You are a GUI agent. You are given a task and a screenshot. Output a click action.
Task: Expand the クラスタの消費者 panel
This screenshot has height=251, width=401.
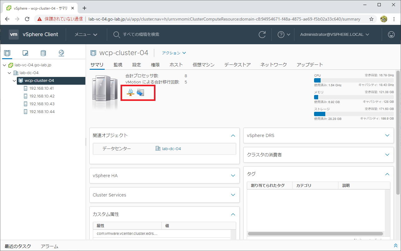coord(387,154)
